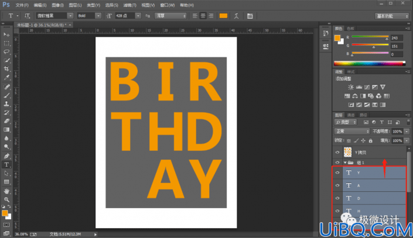Select the History Brush tool

6,112
